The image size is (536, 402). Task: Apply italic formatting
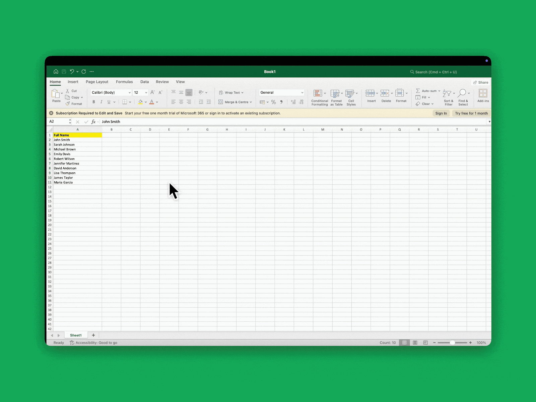pos(101,102)
